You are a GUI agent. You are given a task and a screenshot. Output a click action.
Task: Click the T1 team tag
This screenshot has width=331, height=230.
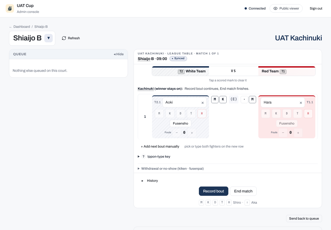(x=283, y=72)
